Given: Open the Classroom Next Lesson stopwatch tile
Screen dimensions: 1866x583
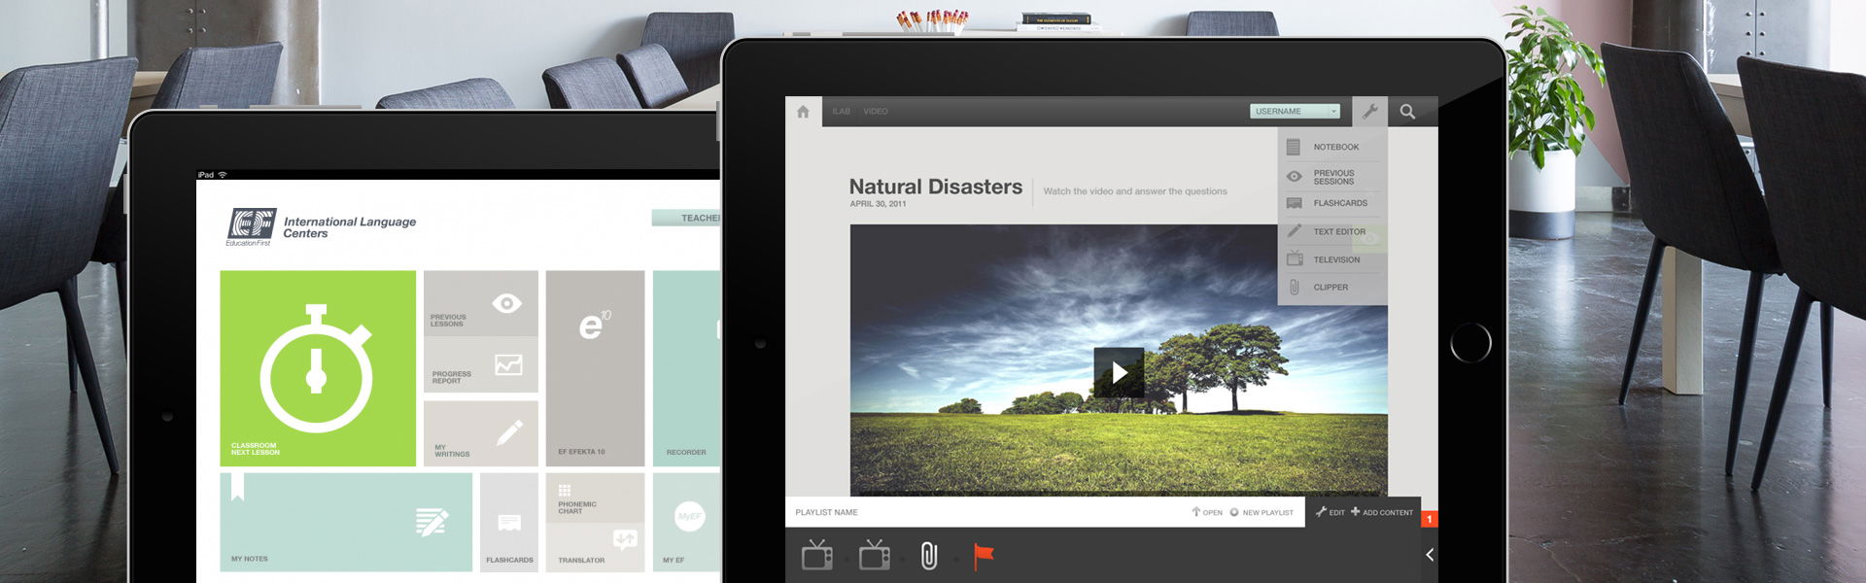Looking at the screenshot, I should pos(318,368).
